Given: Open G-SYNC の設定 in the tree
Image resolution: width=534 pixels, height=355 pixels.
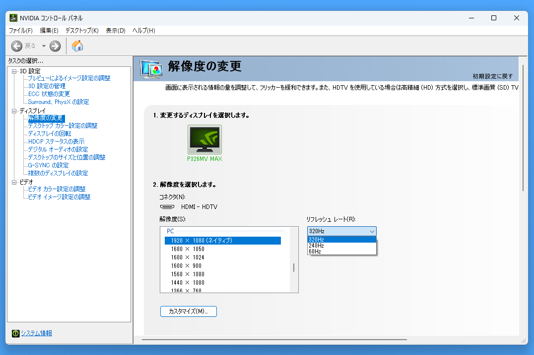Looking at the screenshot, I should 48,165.
